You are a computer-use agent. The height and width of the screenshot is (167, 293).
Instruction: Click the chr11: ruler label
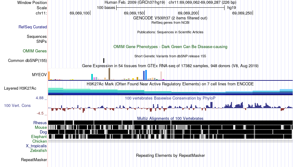(x=41, y=13)
